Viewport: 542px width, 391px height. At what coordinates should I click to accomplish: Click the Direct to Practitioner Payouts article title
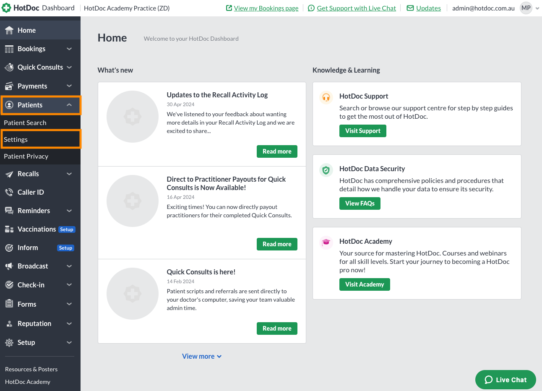coord(226,183)
